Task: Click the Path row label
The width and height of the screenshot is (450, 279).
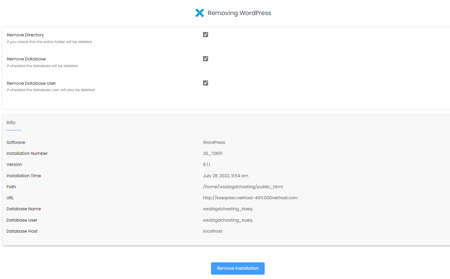Action: point(11,187)
